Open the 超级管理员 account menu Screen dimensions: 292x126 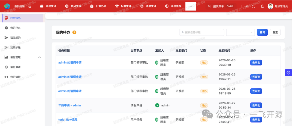pyautogui.click(x=278, y=6)
